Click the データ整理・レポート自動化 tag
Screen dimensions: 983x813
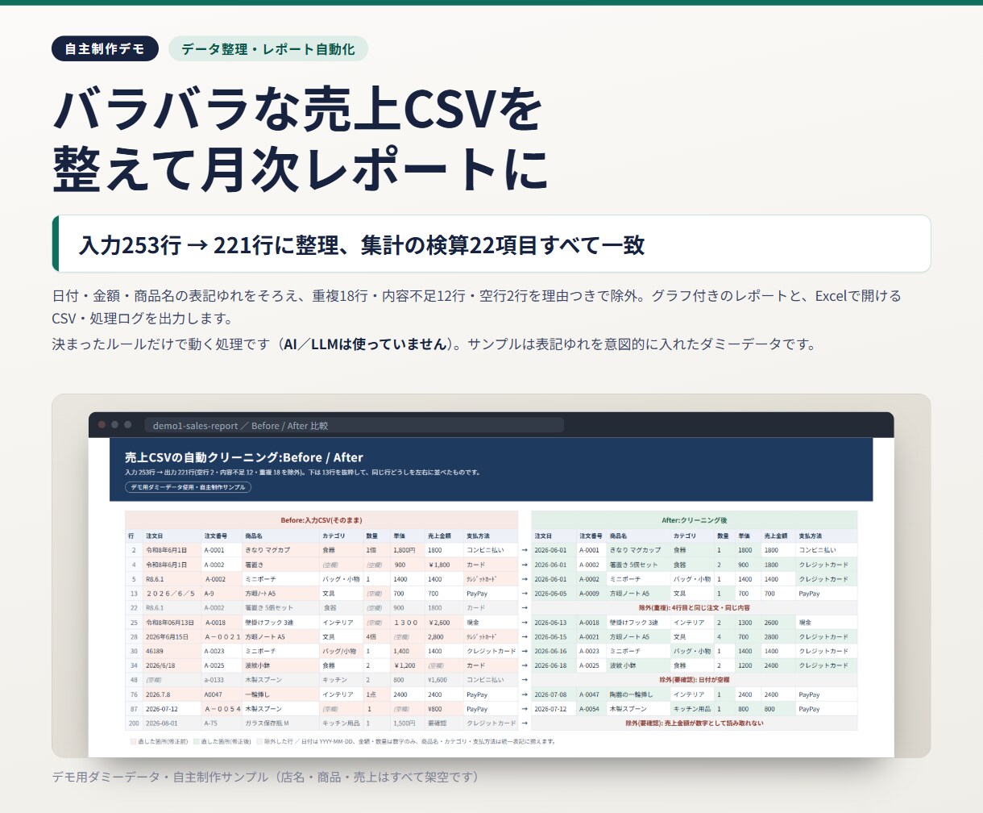pyautogui.click(x=268, y=48)
